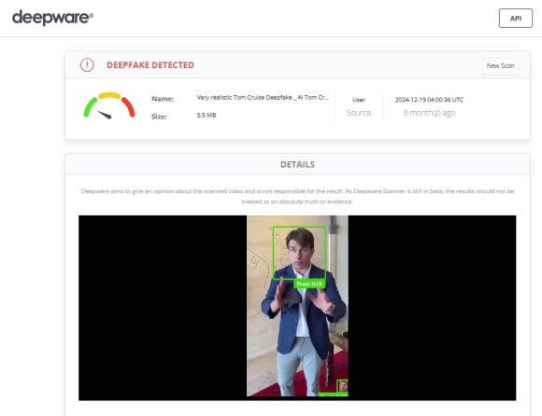This screenshot has width=542, height=416.
Task: Click the 5.5 MB file size value
Action: pos(207,116)
